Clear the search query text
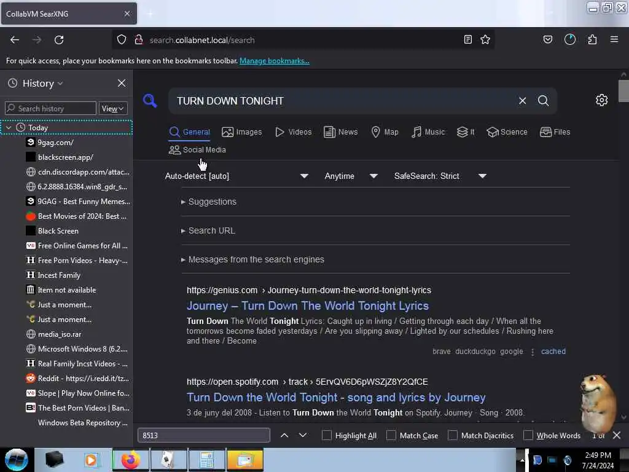This screenshot has height=472, width=629. coord(522,101)
